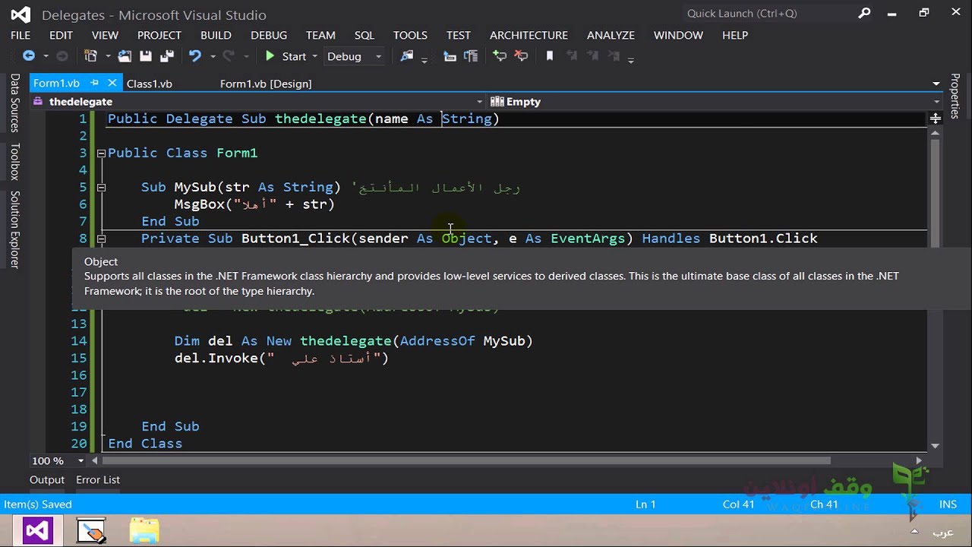Open the Solution Explorer side panel
The height and width of the screenshot is (547, 972).
[14, 229]
